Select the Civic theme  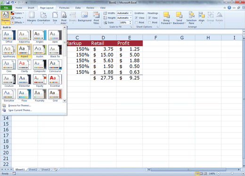click(9, 66)
